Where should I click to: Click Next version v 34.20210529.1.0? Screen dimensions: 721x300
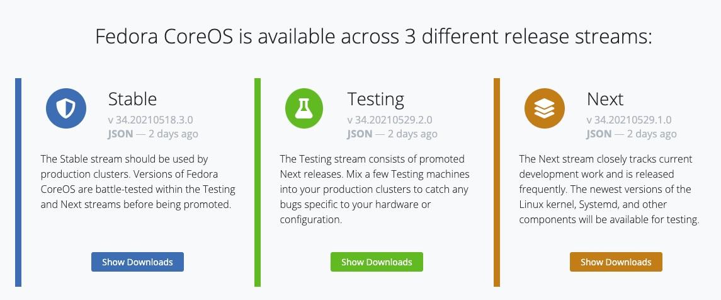[629, 120]
